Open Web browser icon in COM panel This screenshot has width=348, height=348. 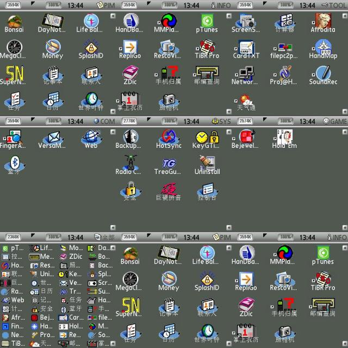[91, 139]
